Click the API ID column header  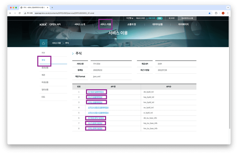(168, 87)
